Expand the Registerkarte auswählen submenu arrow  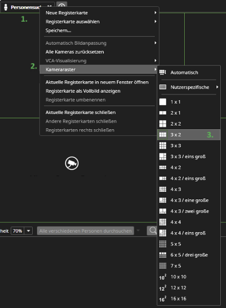click(155, 22)
